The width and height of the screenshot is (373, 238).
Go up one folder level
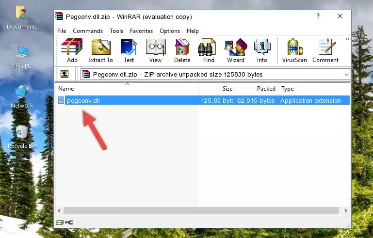(x=65, y=74)
